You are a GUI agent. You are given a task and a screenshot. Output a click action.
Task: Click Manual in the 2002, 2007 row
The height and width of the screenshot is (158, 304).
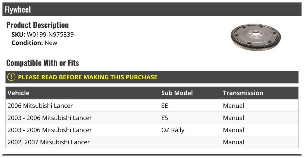(234, 142)
